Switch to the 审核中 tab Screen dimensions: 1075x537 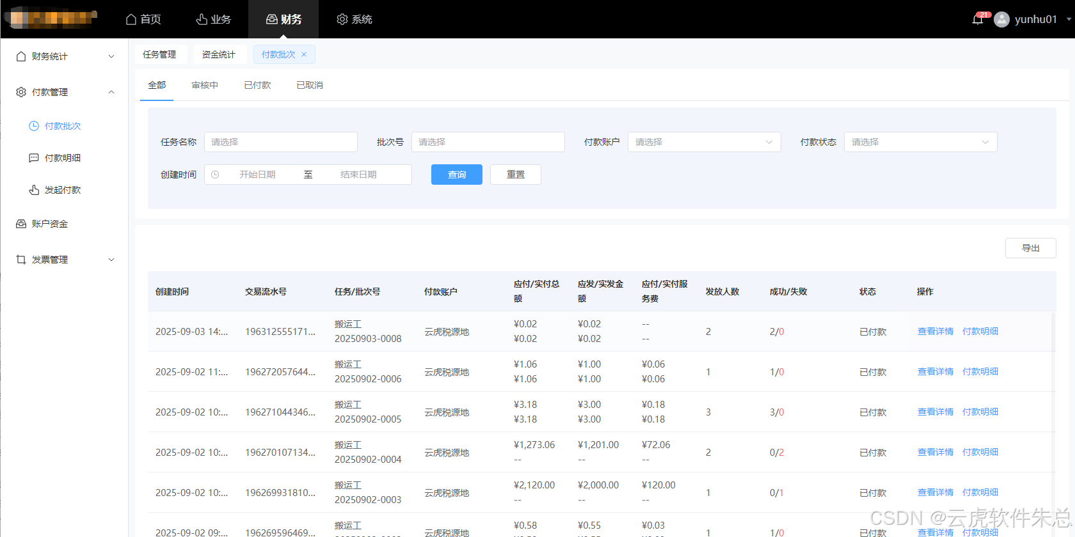(x=205, y=85)
